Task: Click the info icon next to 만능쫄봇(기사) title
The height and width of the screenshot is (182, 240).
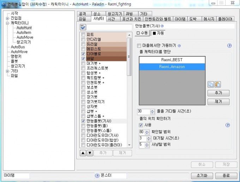Action: click(x=162, y=26)
